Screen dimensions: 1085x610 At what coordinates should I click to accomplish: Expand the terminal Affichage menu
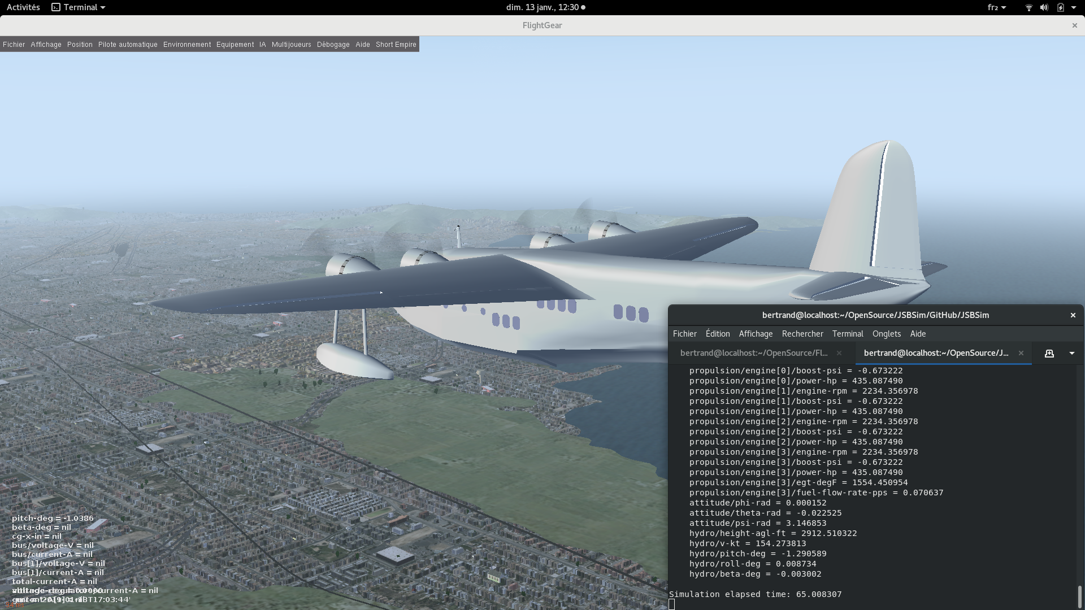[756, 334]
